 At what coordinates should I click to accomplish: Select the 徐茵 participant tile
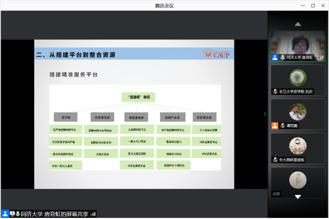(298, 183)
